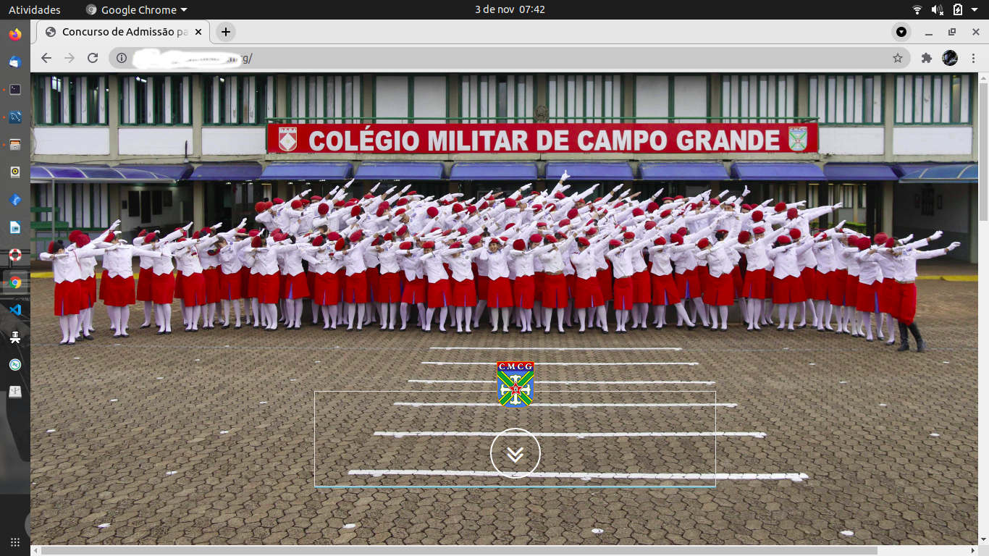Open the Chrome profile avatar
The width and height of the screenshot is (989, 556).
tap(950, 58)
